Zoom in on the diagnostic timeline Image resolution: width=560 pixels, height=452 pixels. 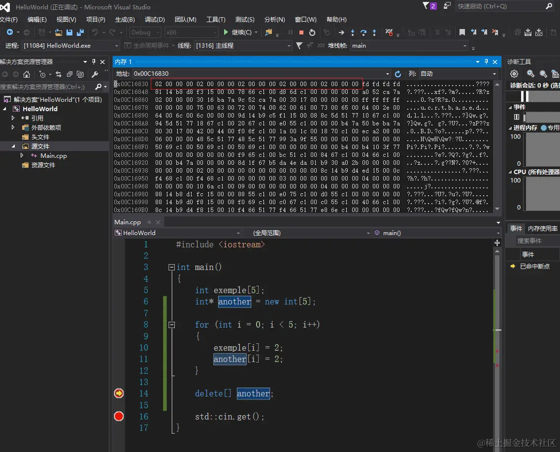pyautogui.click(x=530, y=74)
